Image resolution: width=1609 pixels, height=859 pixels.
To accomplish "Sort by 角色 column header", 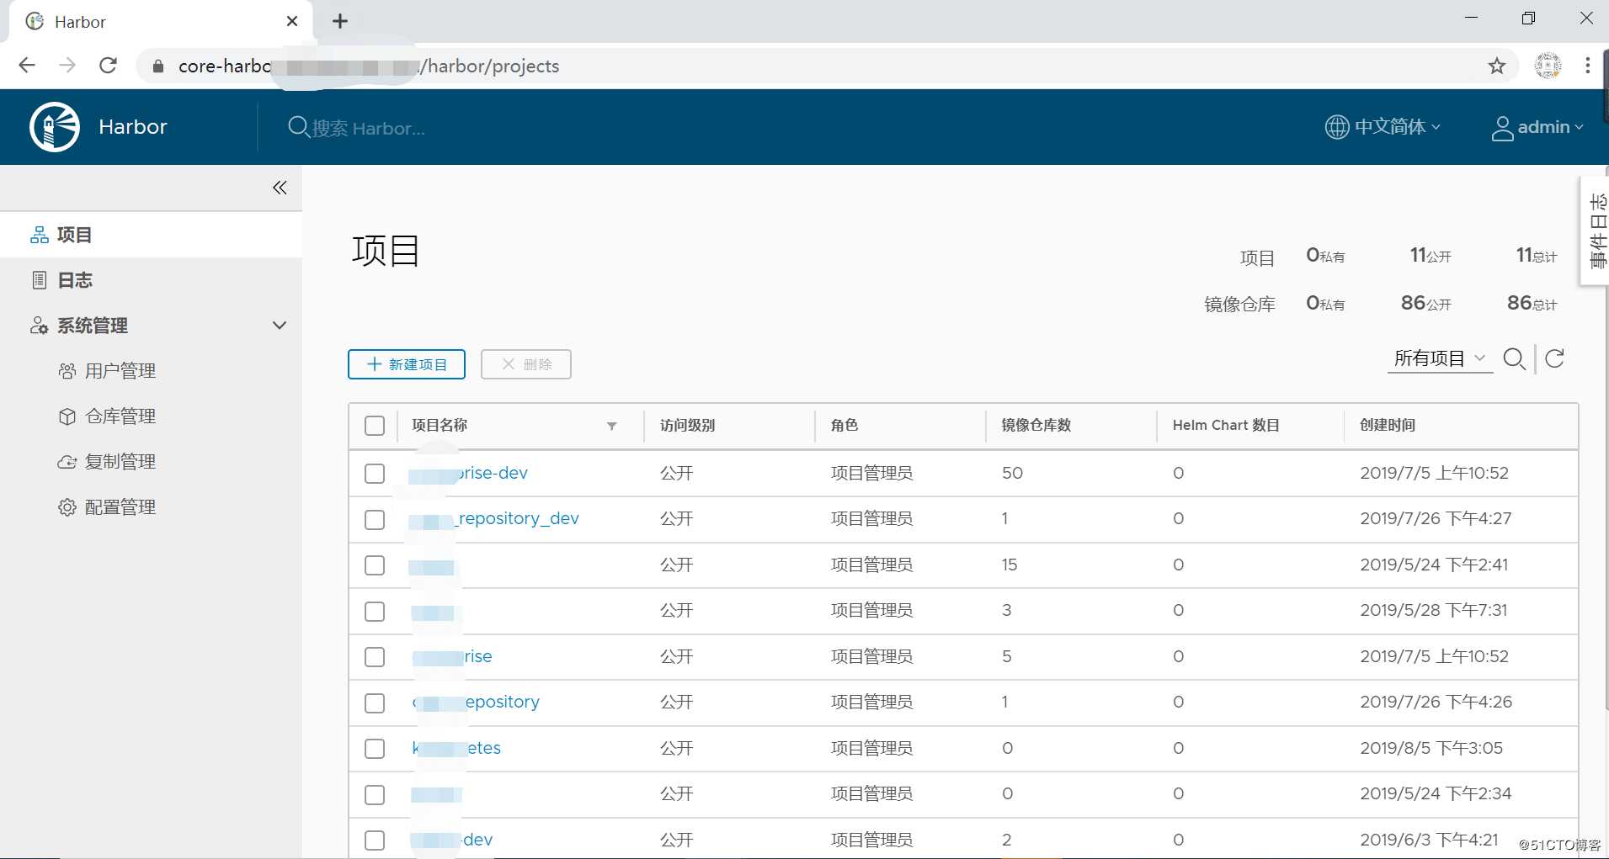I will click(x=844, y=425).
